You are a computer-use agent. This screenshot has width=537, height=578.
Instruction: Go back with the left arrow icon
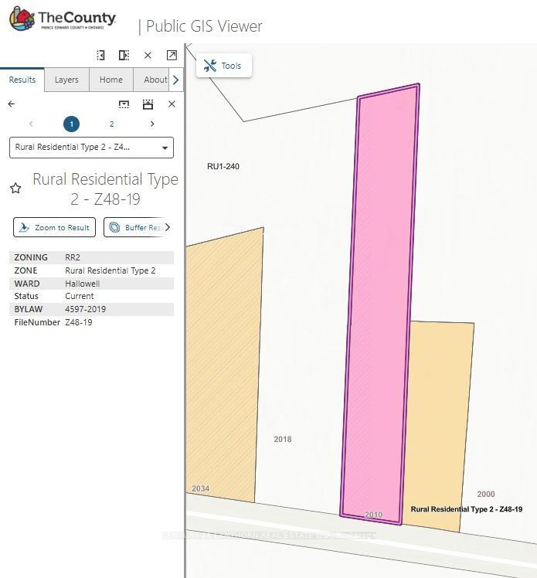pyautogui.click(x=12, y=104)
